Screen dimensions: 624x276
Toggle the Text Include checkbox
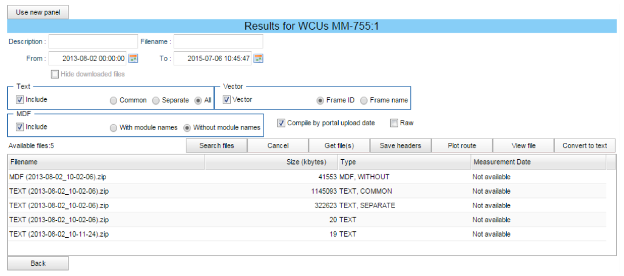pyautogui.click(x=20, y=100)
